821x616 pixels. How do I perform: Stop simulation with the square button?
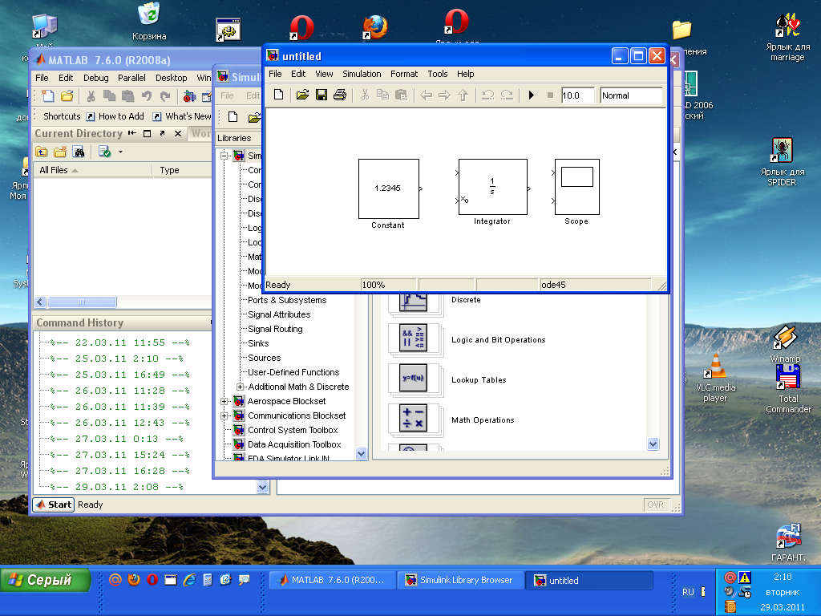pyautogui.click(x=550, y=95)
